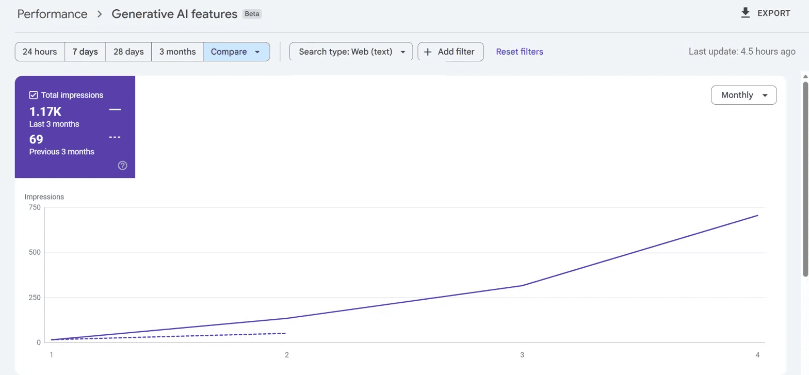Viewport: 809px width, 375px height.
Task: Click the 750 y-axis label
Action: (34, 207)
